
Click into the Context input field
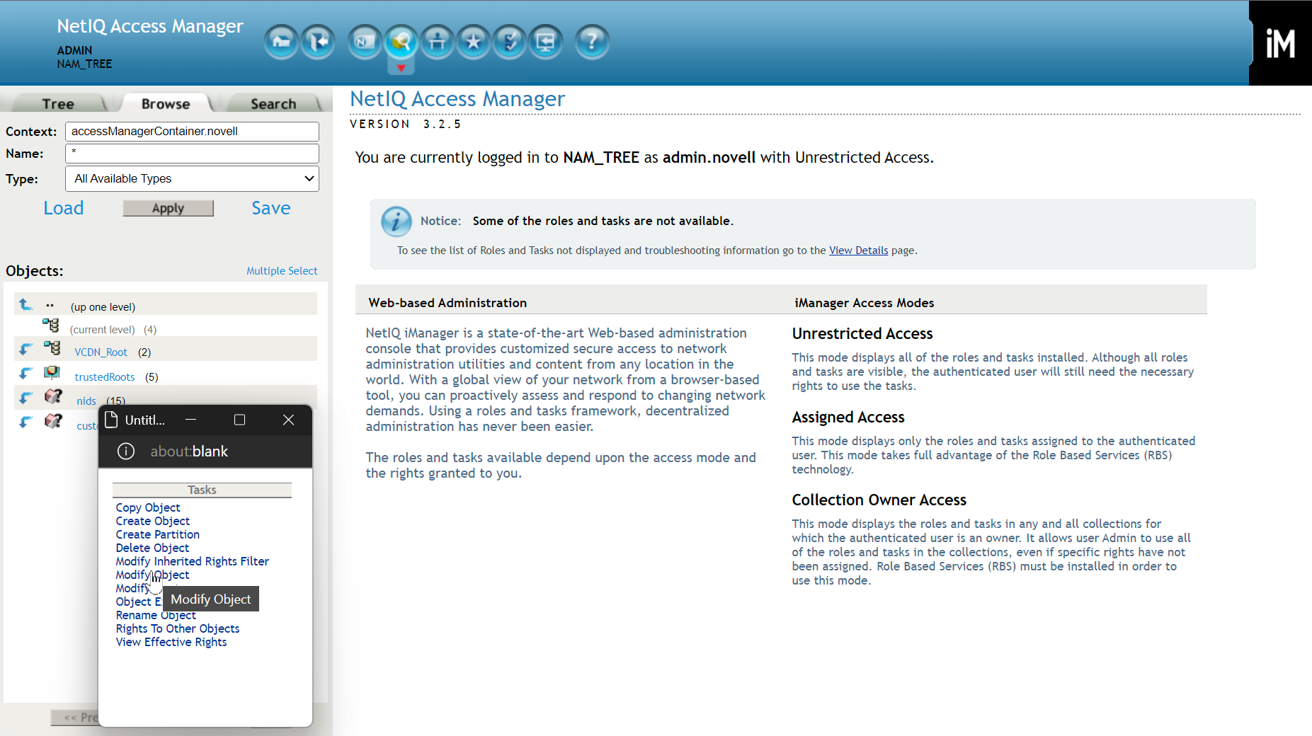(x=192, y=132)
